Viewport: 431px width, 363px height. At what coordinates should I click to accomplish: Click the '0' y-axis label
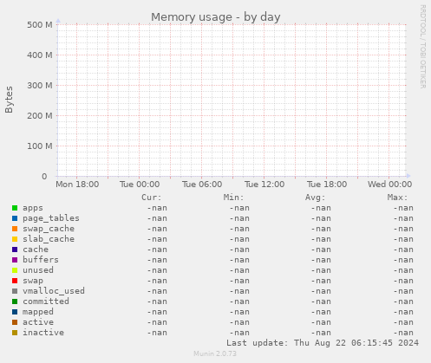(44, 177)
